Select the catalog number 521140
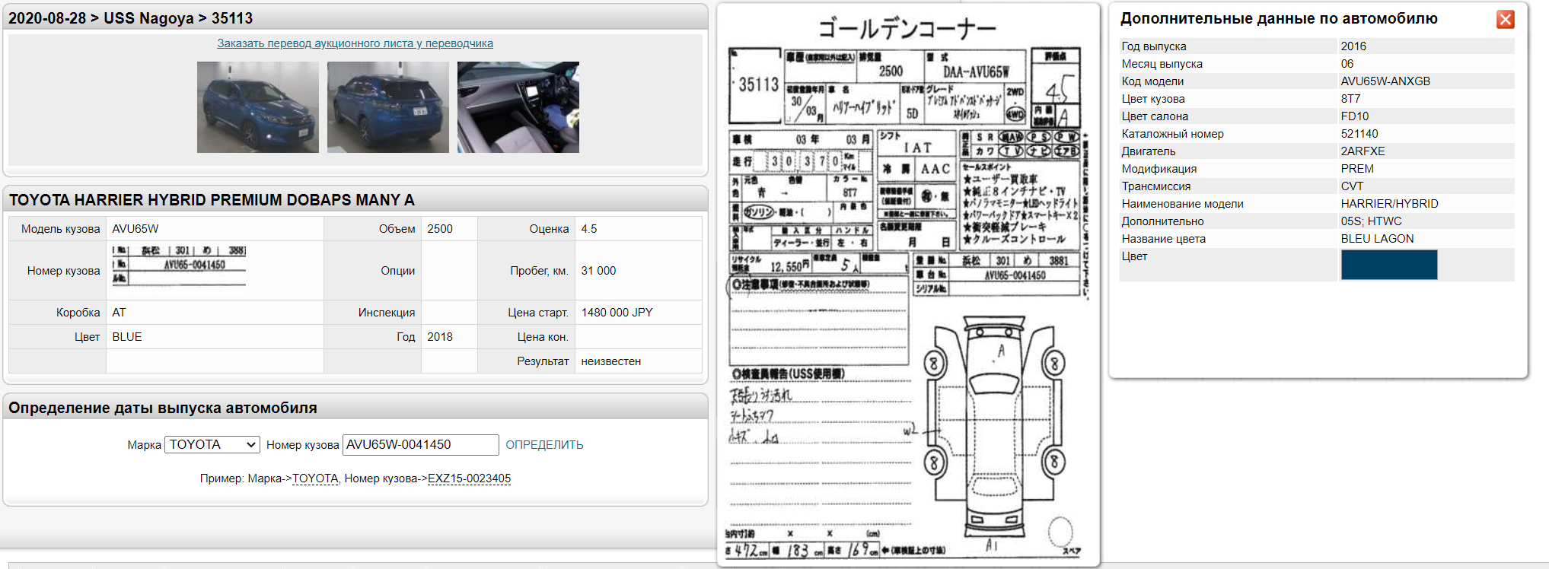 [1359, 134]
